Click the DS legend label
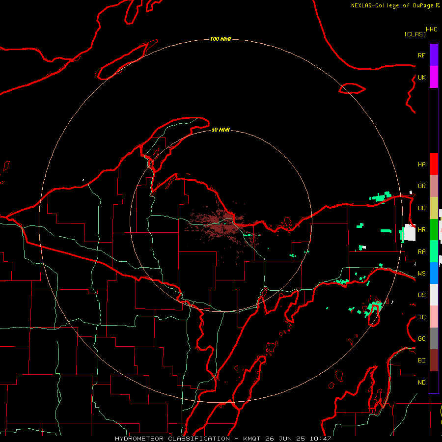This screenshot has height=442, width=442. tap(421, 295)
